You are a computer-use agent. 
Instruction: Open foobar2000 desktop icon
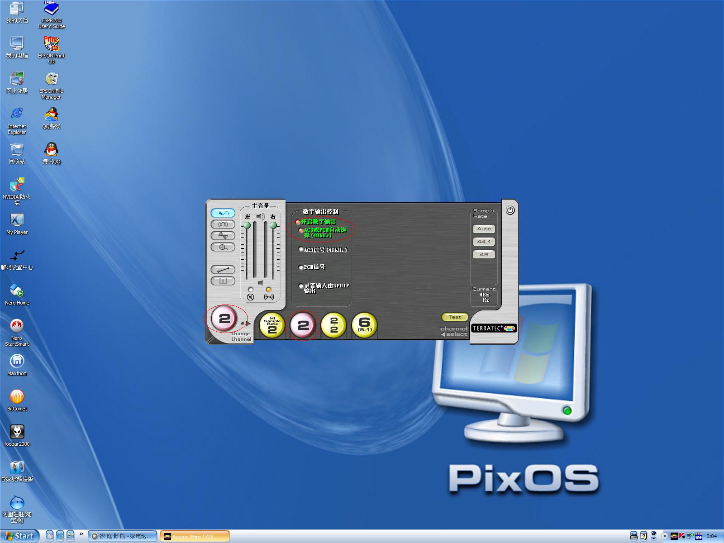17,436
